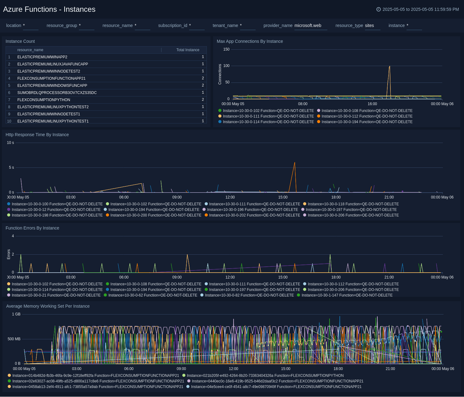Click the Instance Count panel title

[20, 41]
